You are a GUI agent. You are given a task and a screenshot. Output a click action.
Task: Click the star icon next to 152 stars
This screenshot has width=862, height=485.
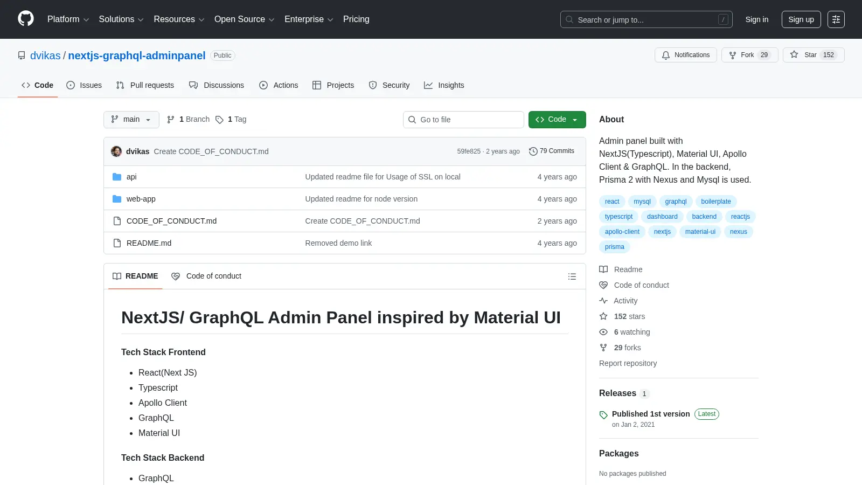(603, 316)
